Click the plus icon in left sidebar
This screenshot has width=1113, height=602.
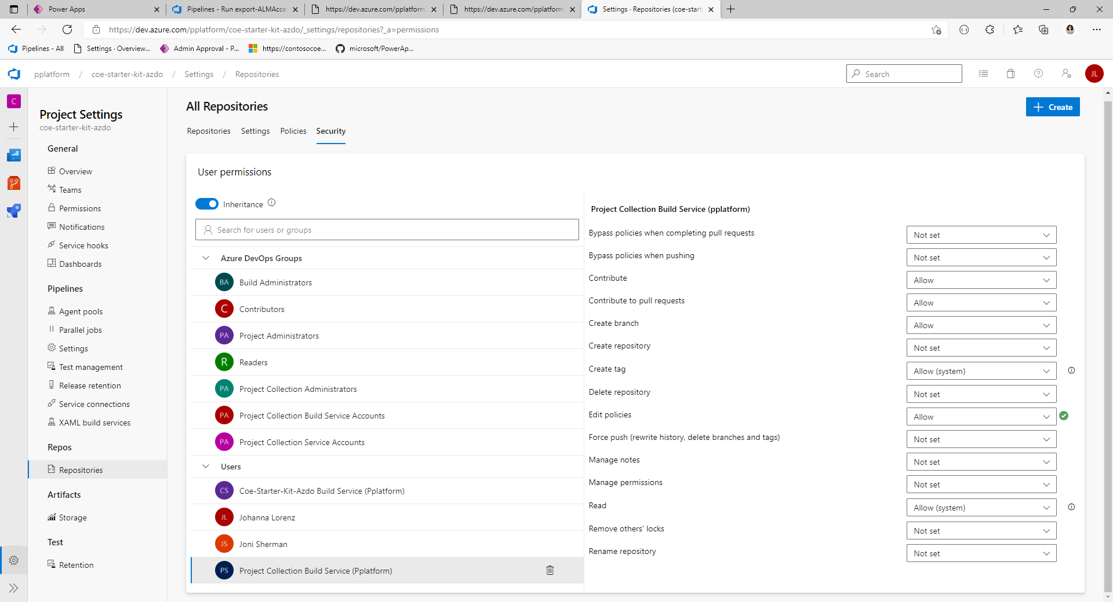point(14,127)
